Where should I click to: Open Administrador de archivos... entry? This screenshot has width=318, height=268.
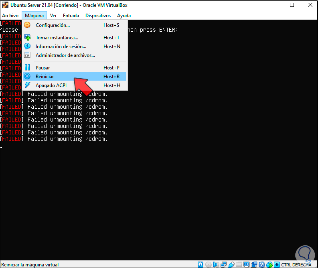pos(75,55)
